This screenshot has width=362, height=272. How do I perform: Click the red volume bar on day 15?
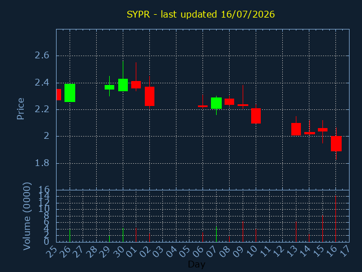[x=323, y=228]
